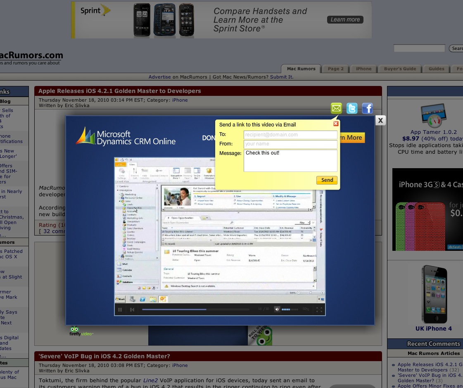The width and height of the screenshot is (463, 388).
Task: Skip back to video start
Action: tap(132, 309)
